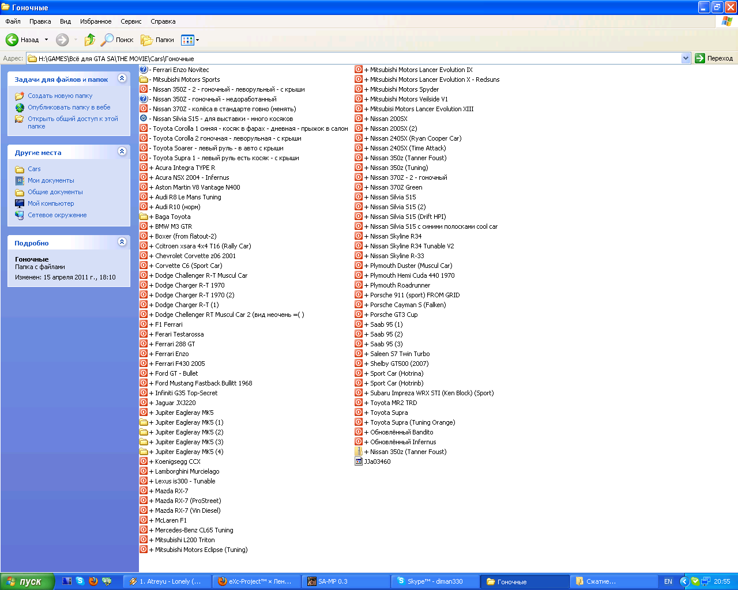Open the Правка menu
The width and height of the screenshot is (738, 590).
40,21
